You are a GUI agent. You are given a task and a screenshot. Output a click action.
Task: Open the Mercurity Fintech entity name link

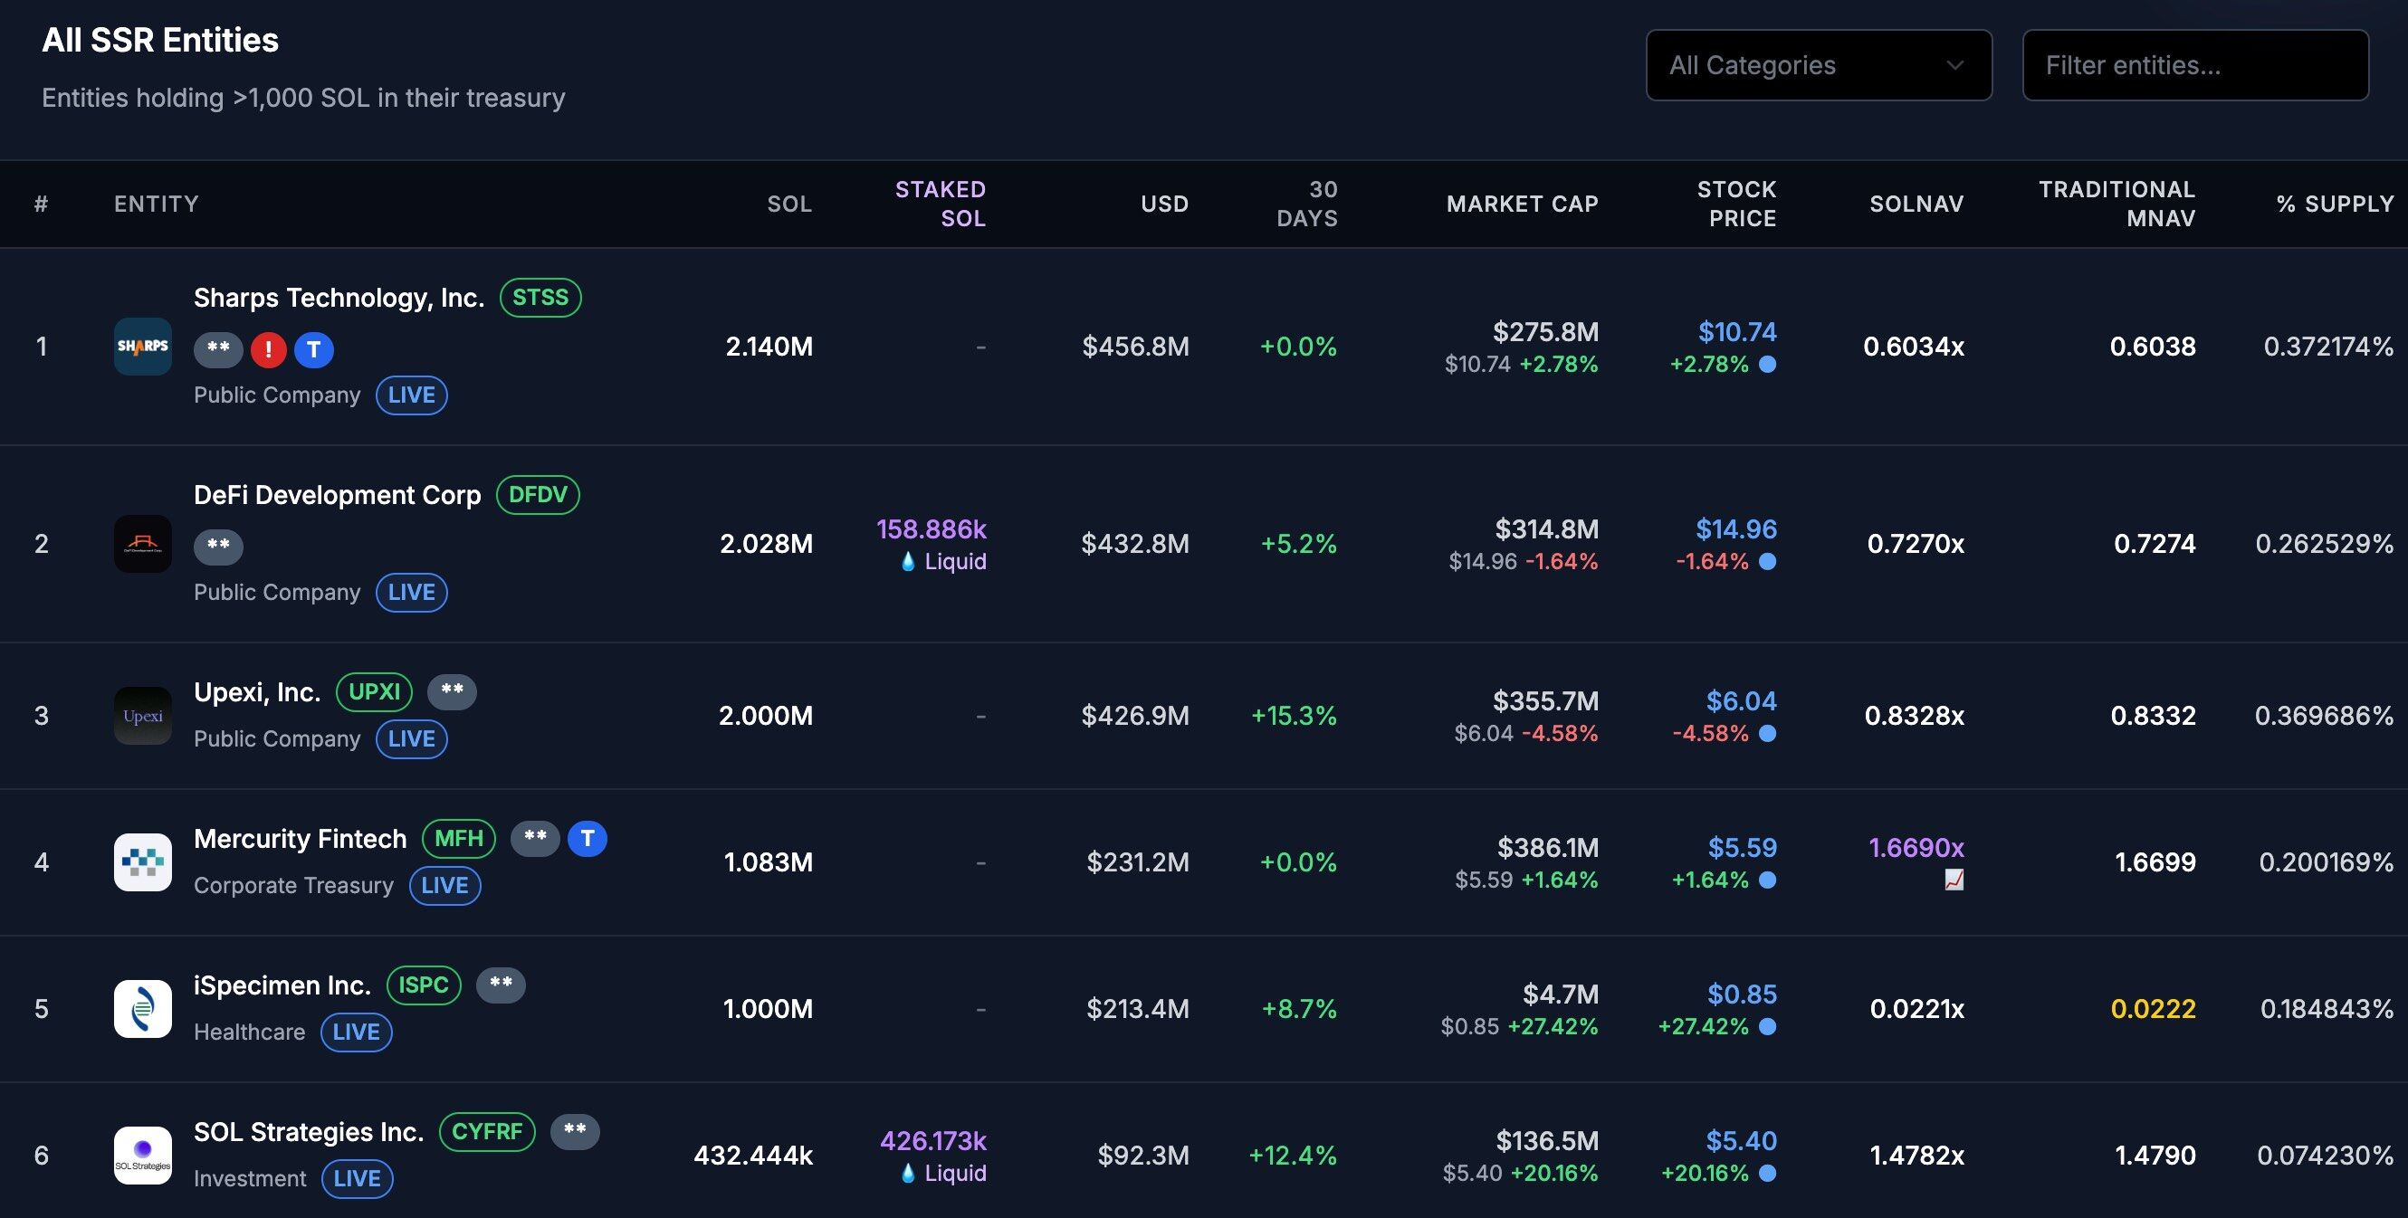tap(300, 839)
